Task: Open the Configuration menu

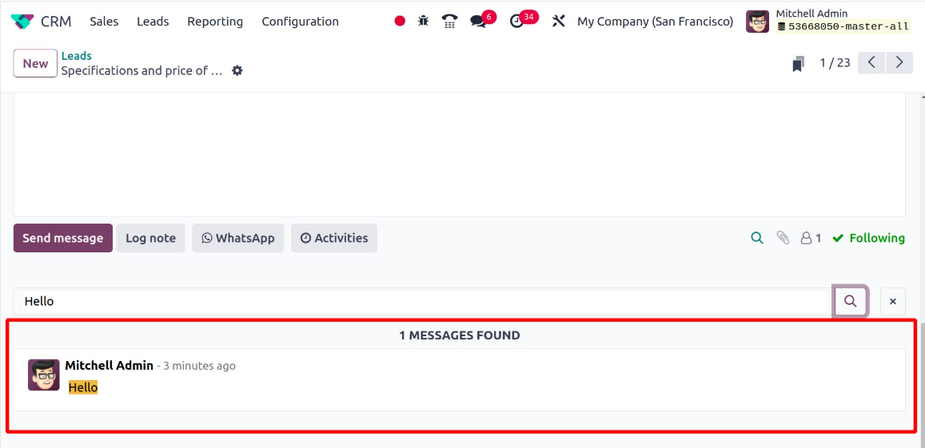Action: point(301,22)
